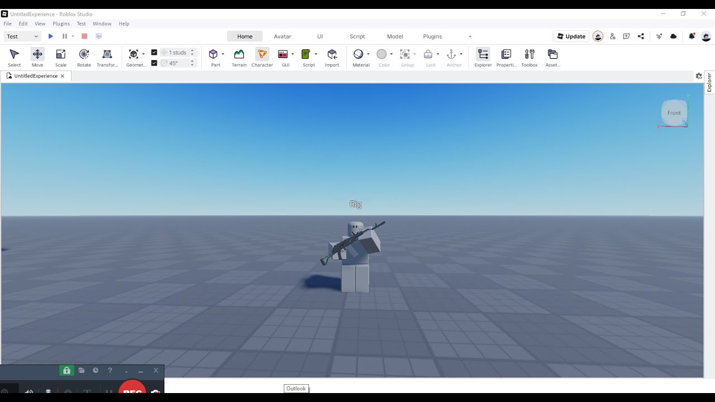Open viewport settings gear icon
The width and height of the screenshot is (715, 402).
[x=699, y=76]
